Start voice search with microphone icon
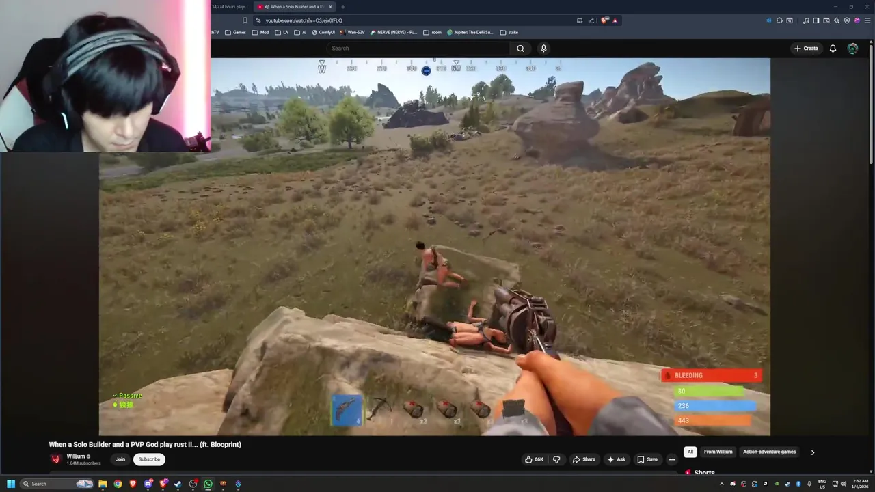This screenshot has width=875, height=492. [x=543, y=49]
